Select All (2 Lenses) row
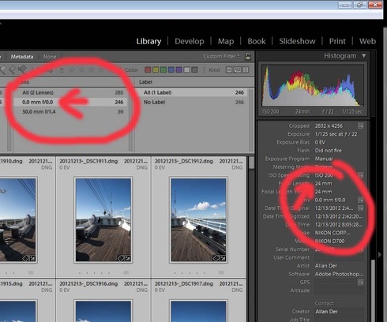 (70, 92)
